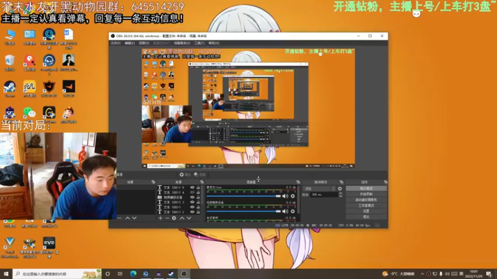Open Microsoft Edge from taskbar
This screenshot has width=497, height=279.
tap(133, 274)
